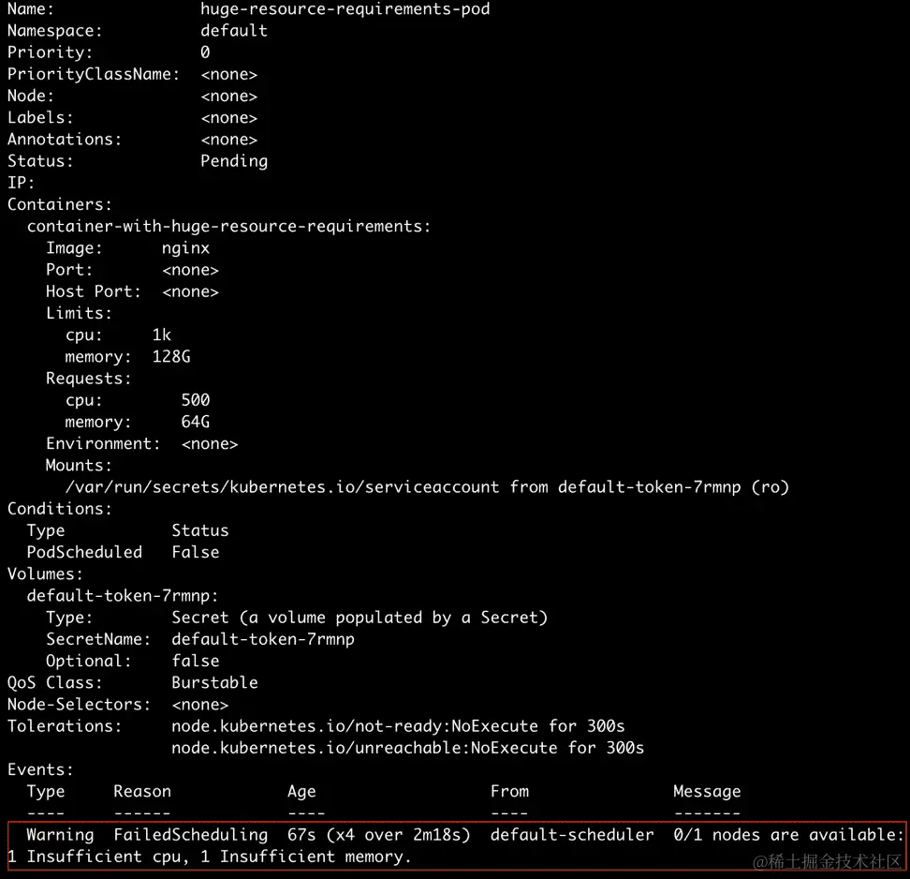
Task: Click the 0/1 nodes are available message
Action: [x=788, y=835]
